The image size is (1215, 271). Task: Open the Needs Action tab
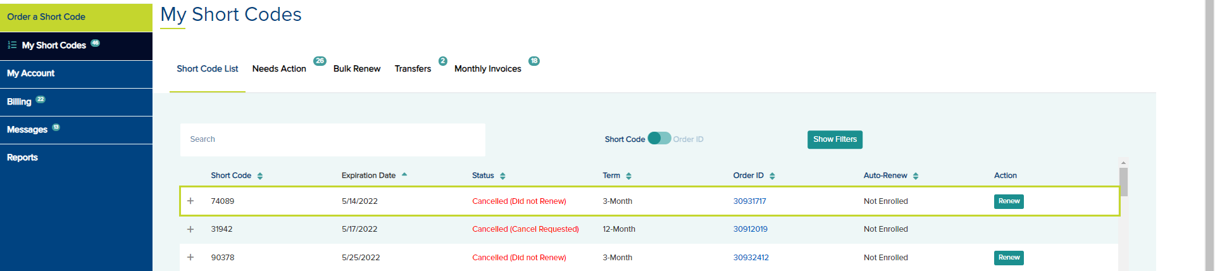pyautogui.click(x=279, y=68)
